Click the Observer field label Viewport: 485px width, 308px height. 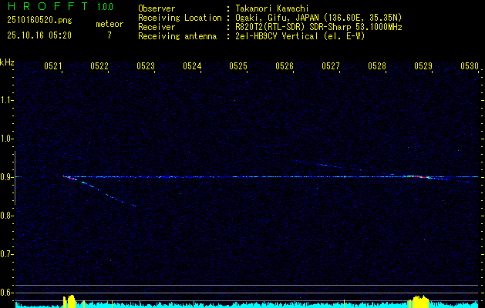tap(157, 8)
